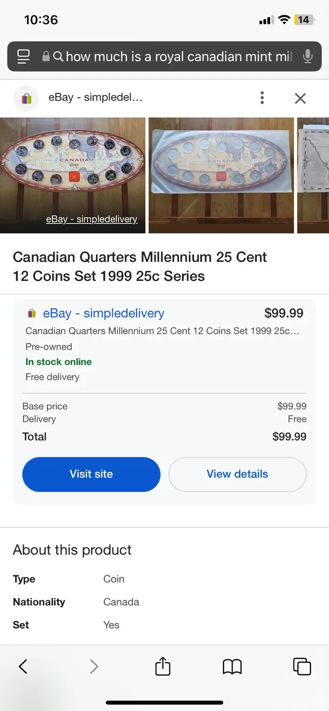The height and width of the screenshot is (711, 329).
Task: Open the three-dot options menu
Action: coord(262,98)
